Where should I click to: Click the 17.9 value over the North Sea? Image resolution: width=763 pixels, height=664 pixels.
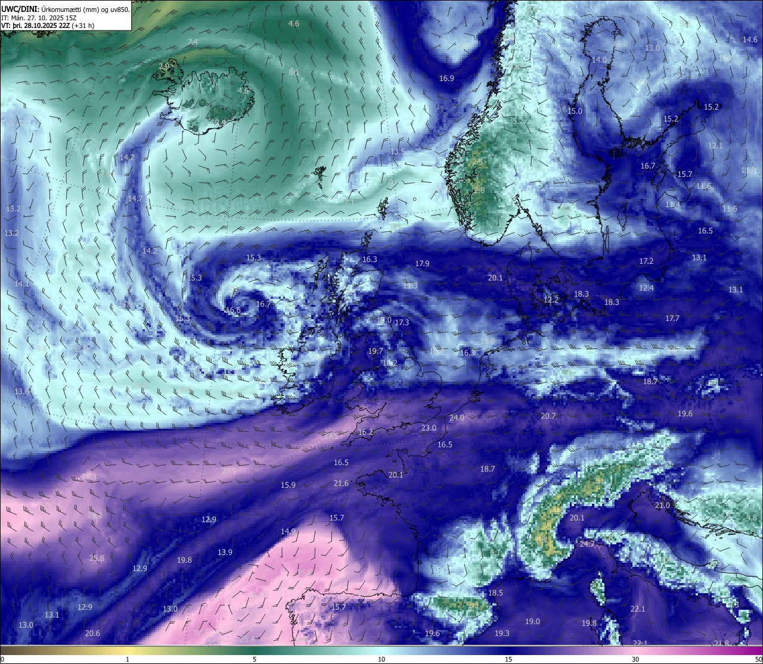coord(422,264)
